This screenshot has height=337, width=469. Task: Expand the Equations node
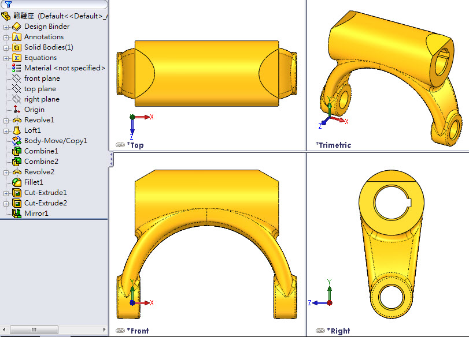pos(6,58)
